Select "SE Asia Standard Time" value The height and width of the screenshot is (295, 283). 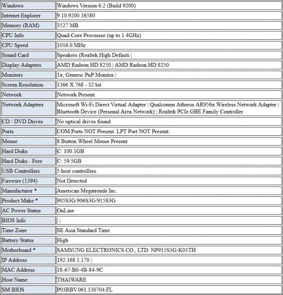84,230
